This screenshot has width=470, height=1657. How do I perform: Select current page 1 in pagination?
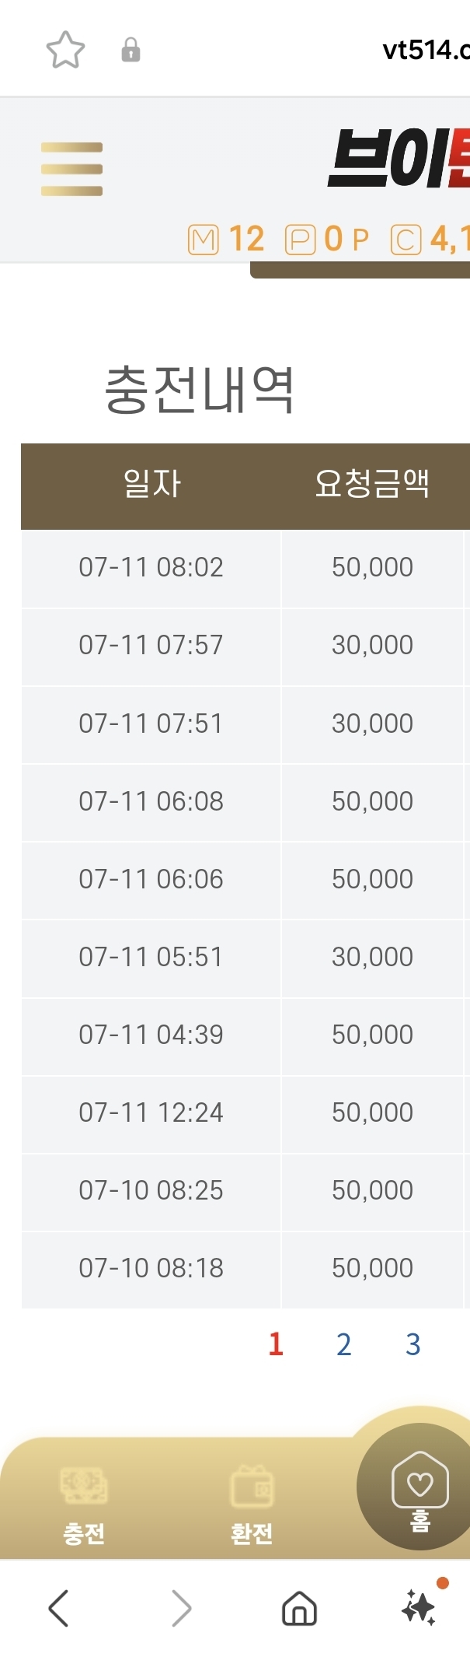coord(276,1344)
